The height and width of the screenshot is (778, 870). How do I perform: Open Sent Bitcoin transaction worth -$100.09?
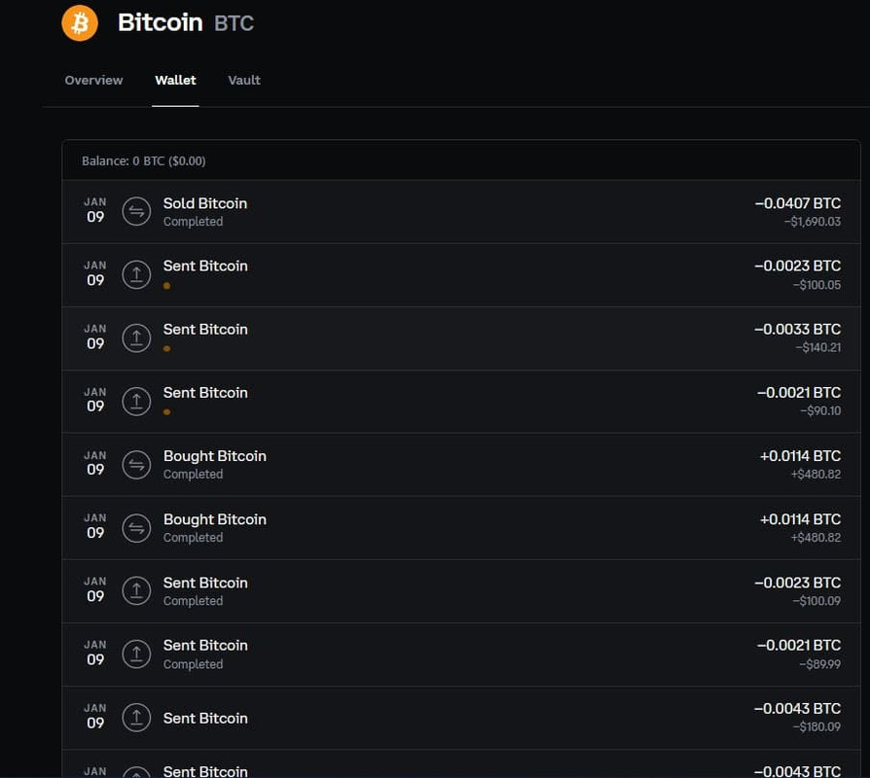461,590
